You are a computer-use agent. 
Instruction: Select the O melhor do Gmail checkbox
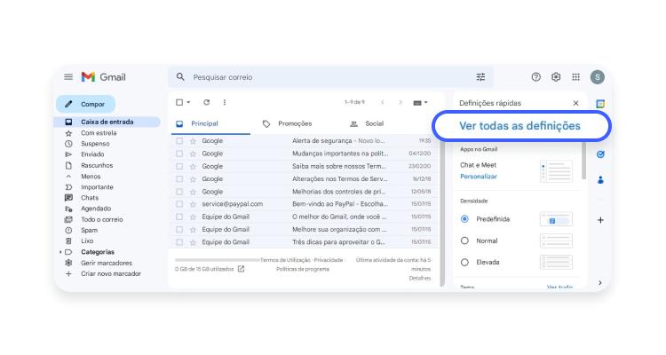click(x=179, y=217)
